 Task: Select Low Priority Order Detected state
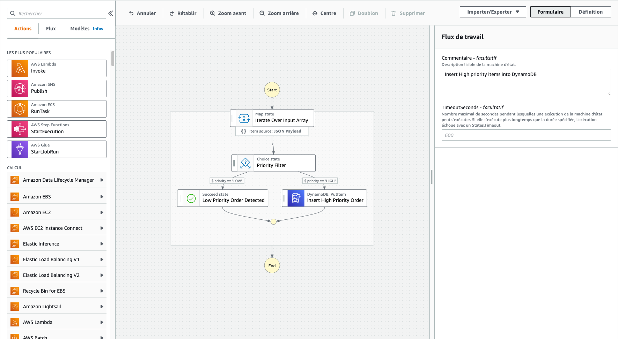(x=223, y=198)
